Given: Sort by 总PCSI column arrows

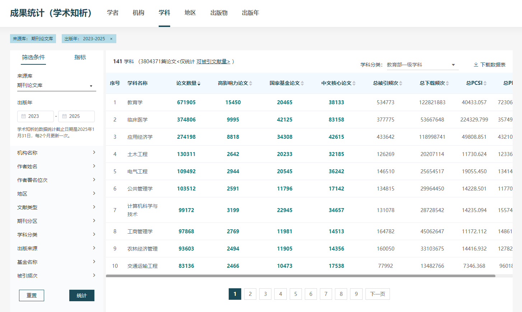Looking at the screenshot, I should point(485,83).
